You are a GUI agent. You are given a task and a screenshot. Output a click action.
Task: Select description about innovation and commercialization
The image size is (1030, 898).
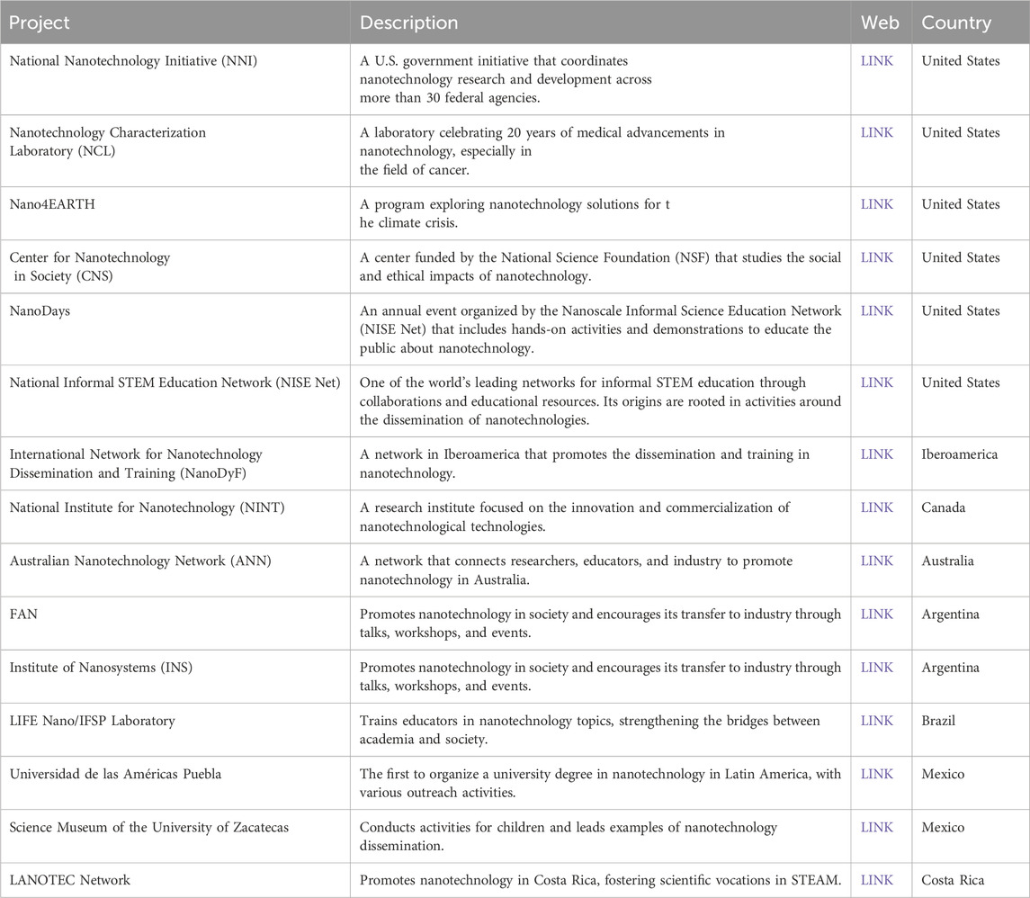[575, 517]
